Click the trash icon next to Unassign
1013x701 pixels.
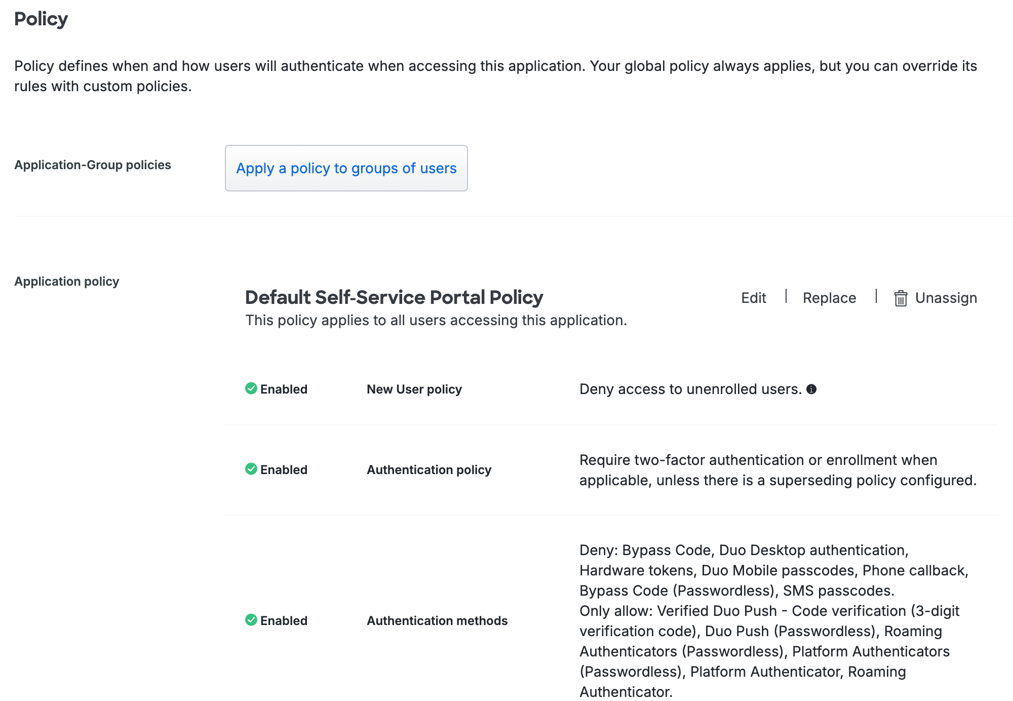[x=901, y=298]
